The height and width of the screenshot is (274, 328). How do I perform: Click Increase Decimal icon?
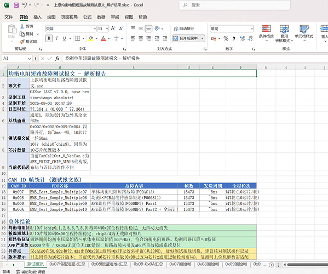pyautogui.click(x=242, y=38)
